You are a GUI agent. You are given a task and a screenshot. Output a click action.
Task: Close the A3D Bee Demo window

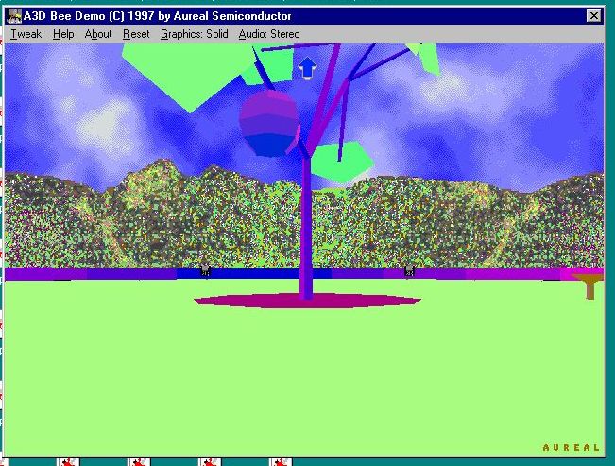point(594,16)
